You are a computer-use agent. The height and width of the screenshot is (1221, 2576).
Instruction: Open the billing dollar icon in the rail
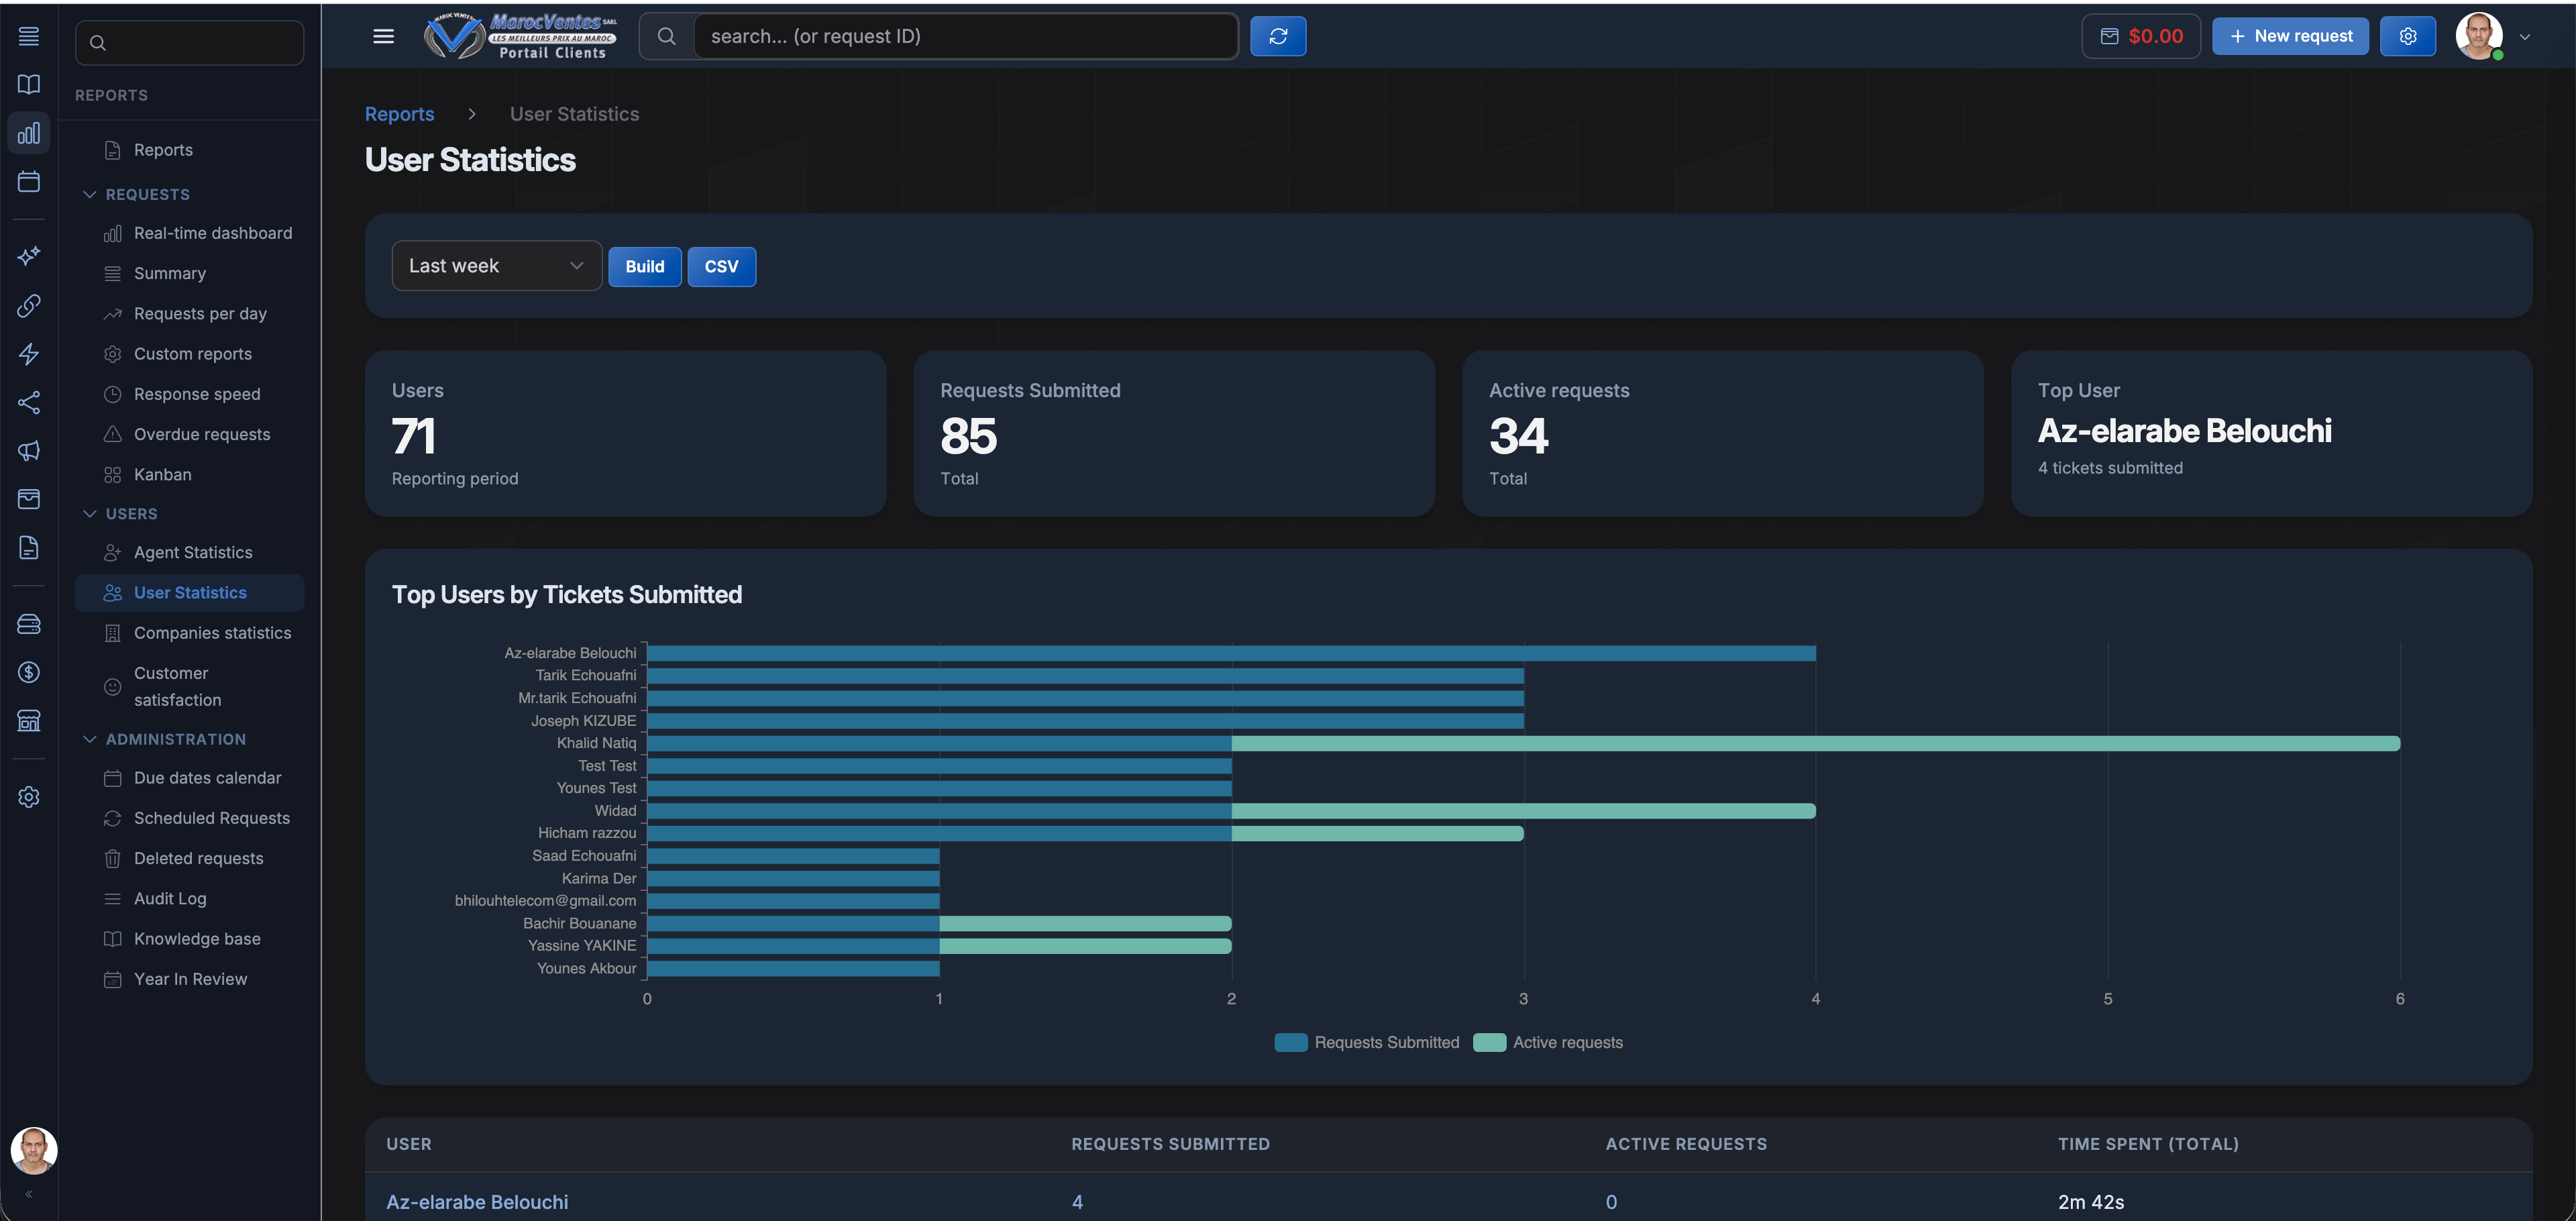point(28,671)
